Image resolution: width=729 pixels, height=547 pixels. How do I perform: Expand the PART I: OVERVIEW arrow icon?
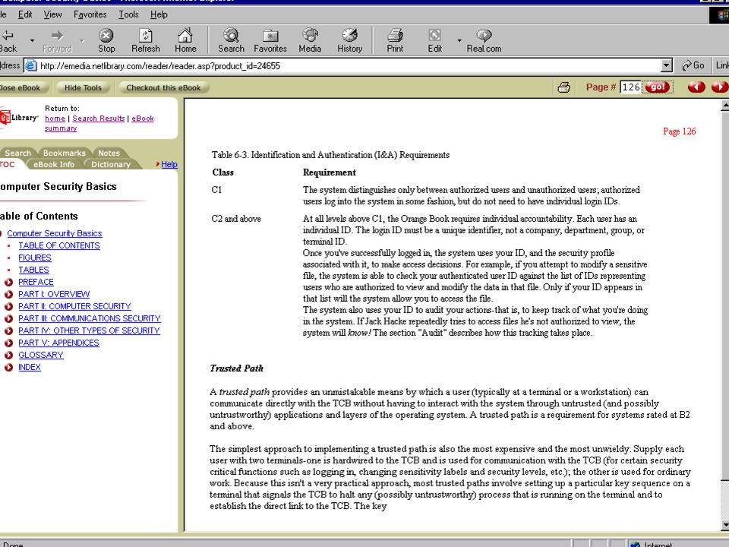tap(8, 295)
